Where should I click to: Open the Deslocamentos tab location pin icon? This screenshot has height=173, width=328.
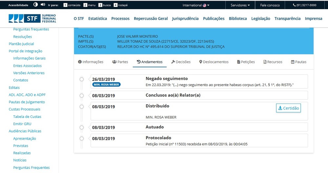pyautogui.click(x=214, y=62)
